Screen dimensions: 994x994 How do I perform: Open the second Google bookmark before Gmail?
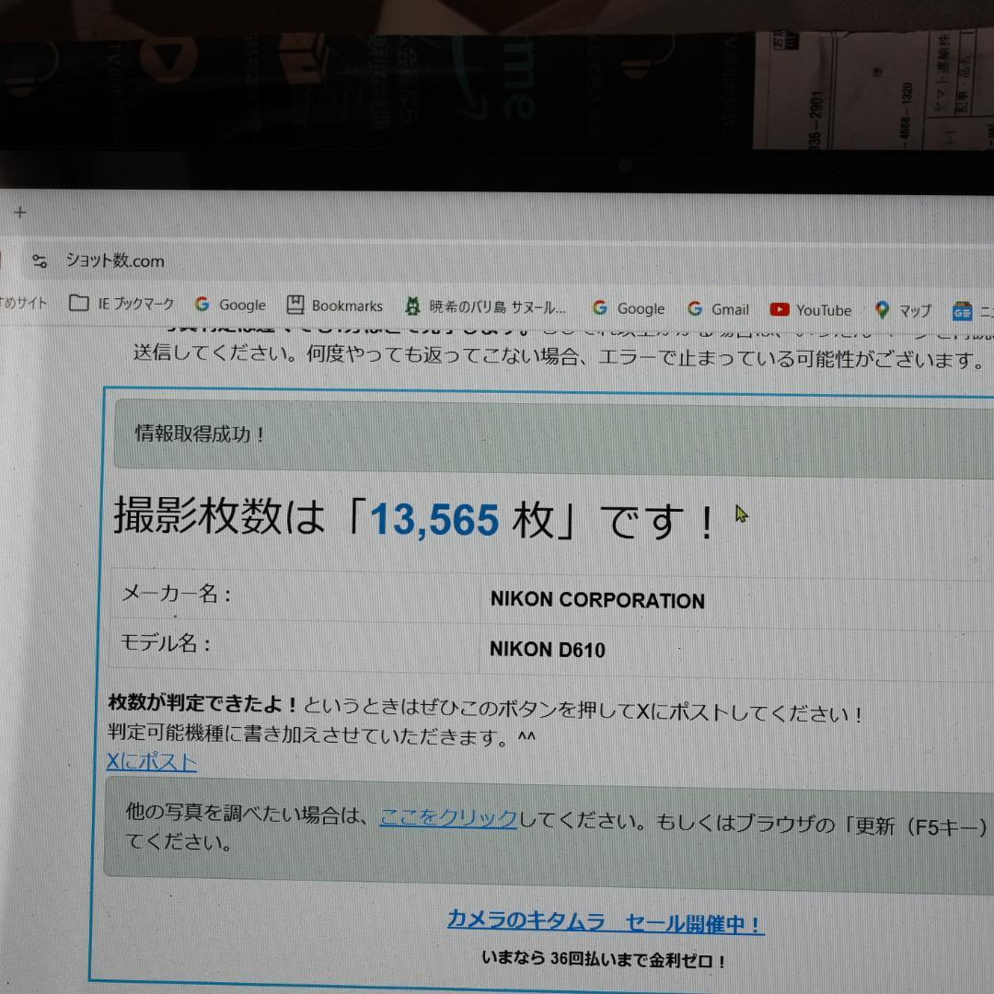[629, 308]
